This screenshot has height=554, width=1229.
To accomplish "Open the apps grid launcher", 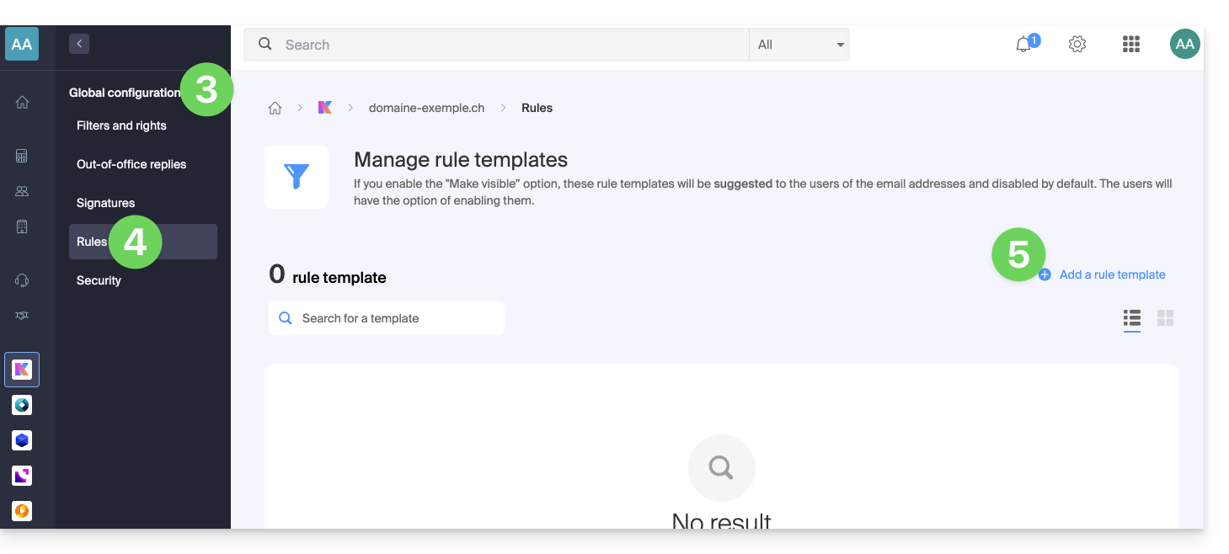I will (x=1131, y=45).
